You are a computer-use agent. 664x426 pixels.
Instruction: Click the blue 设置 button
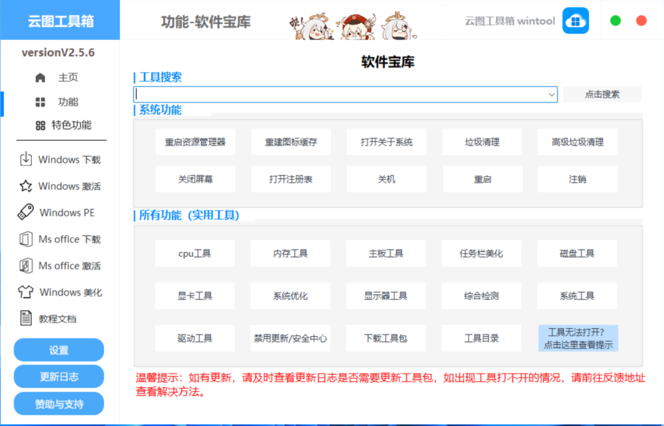click(59, 350)
